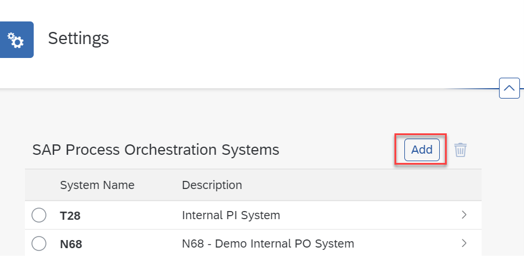Click the Settings page title
This screenshot has height=258, width=524.
(78, 39)
